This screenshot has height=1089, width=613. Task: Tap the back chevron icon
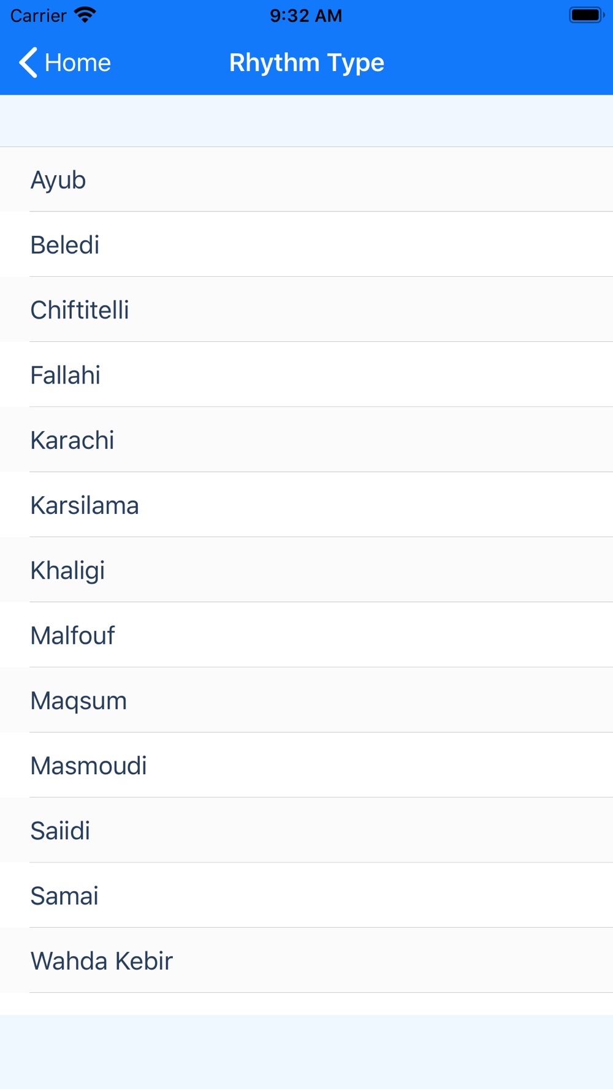point(28,62)
